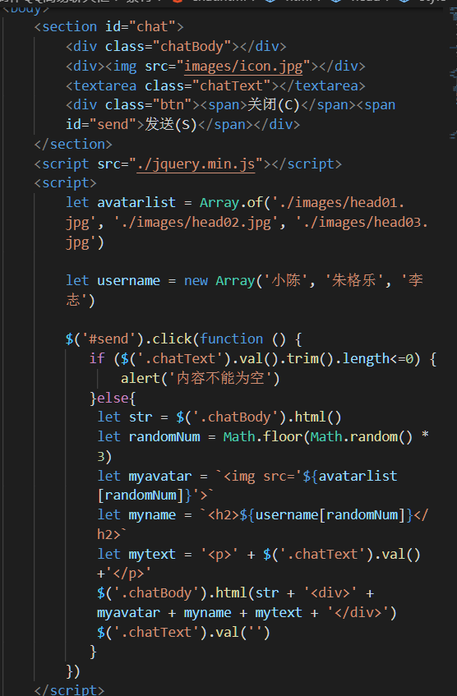Place cursor on the alert call

tap(141, 378)
